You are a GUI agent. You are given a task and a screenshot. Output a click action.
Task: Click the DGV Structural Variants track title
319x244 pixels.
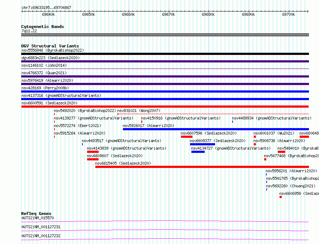click(50, 46)
